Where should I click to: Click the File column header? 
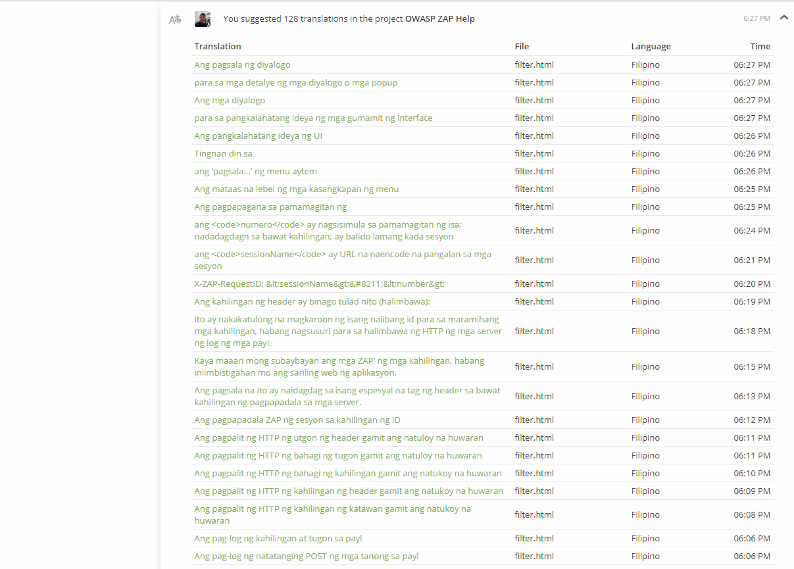[x=522, y=46]
